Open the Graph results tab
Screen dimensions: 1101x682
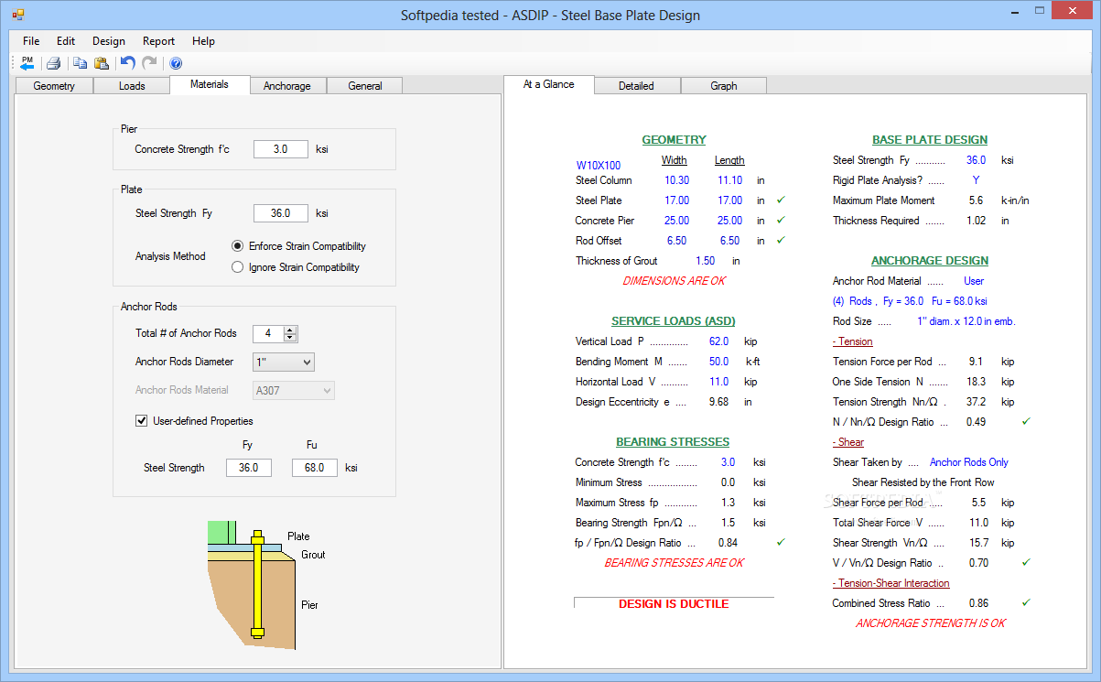(x=724, y=86)
